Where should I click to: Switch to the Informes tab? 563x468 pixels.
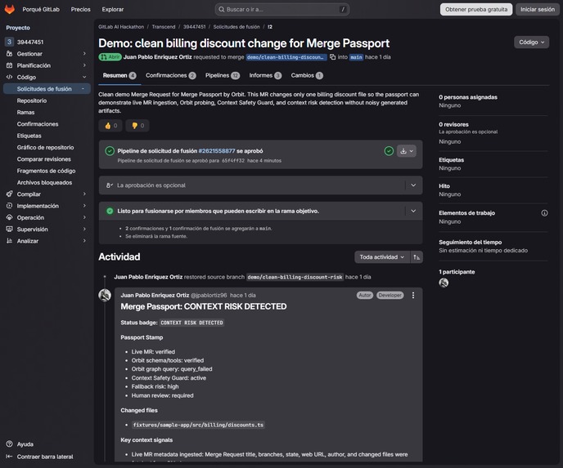click(265, 76)
